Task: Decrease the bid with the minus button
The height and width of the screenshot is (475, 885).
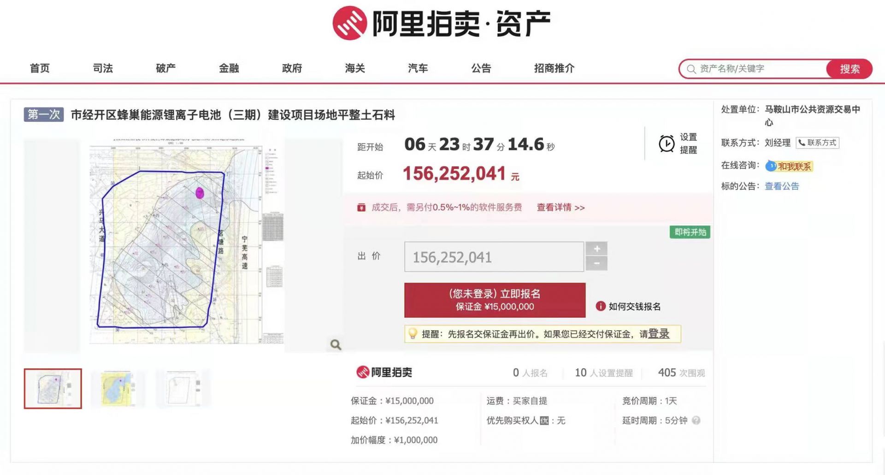Action: tap(596, 263)
